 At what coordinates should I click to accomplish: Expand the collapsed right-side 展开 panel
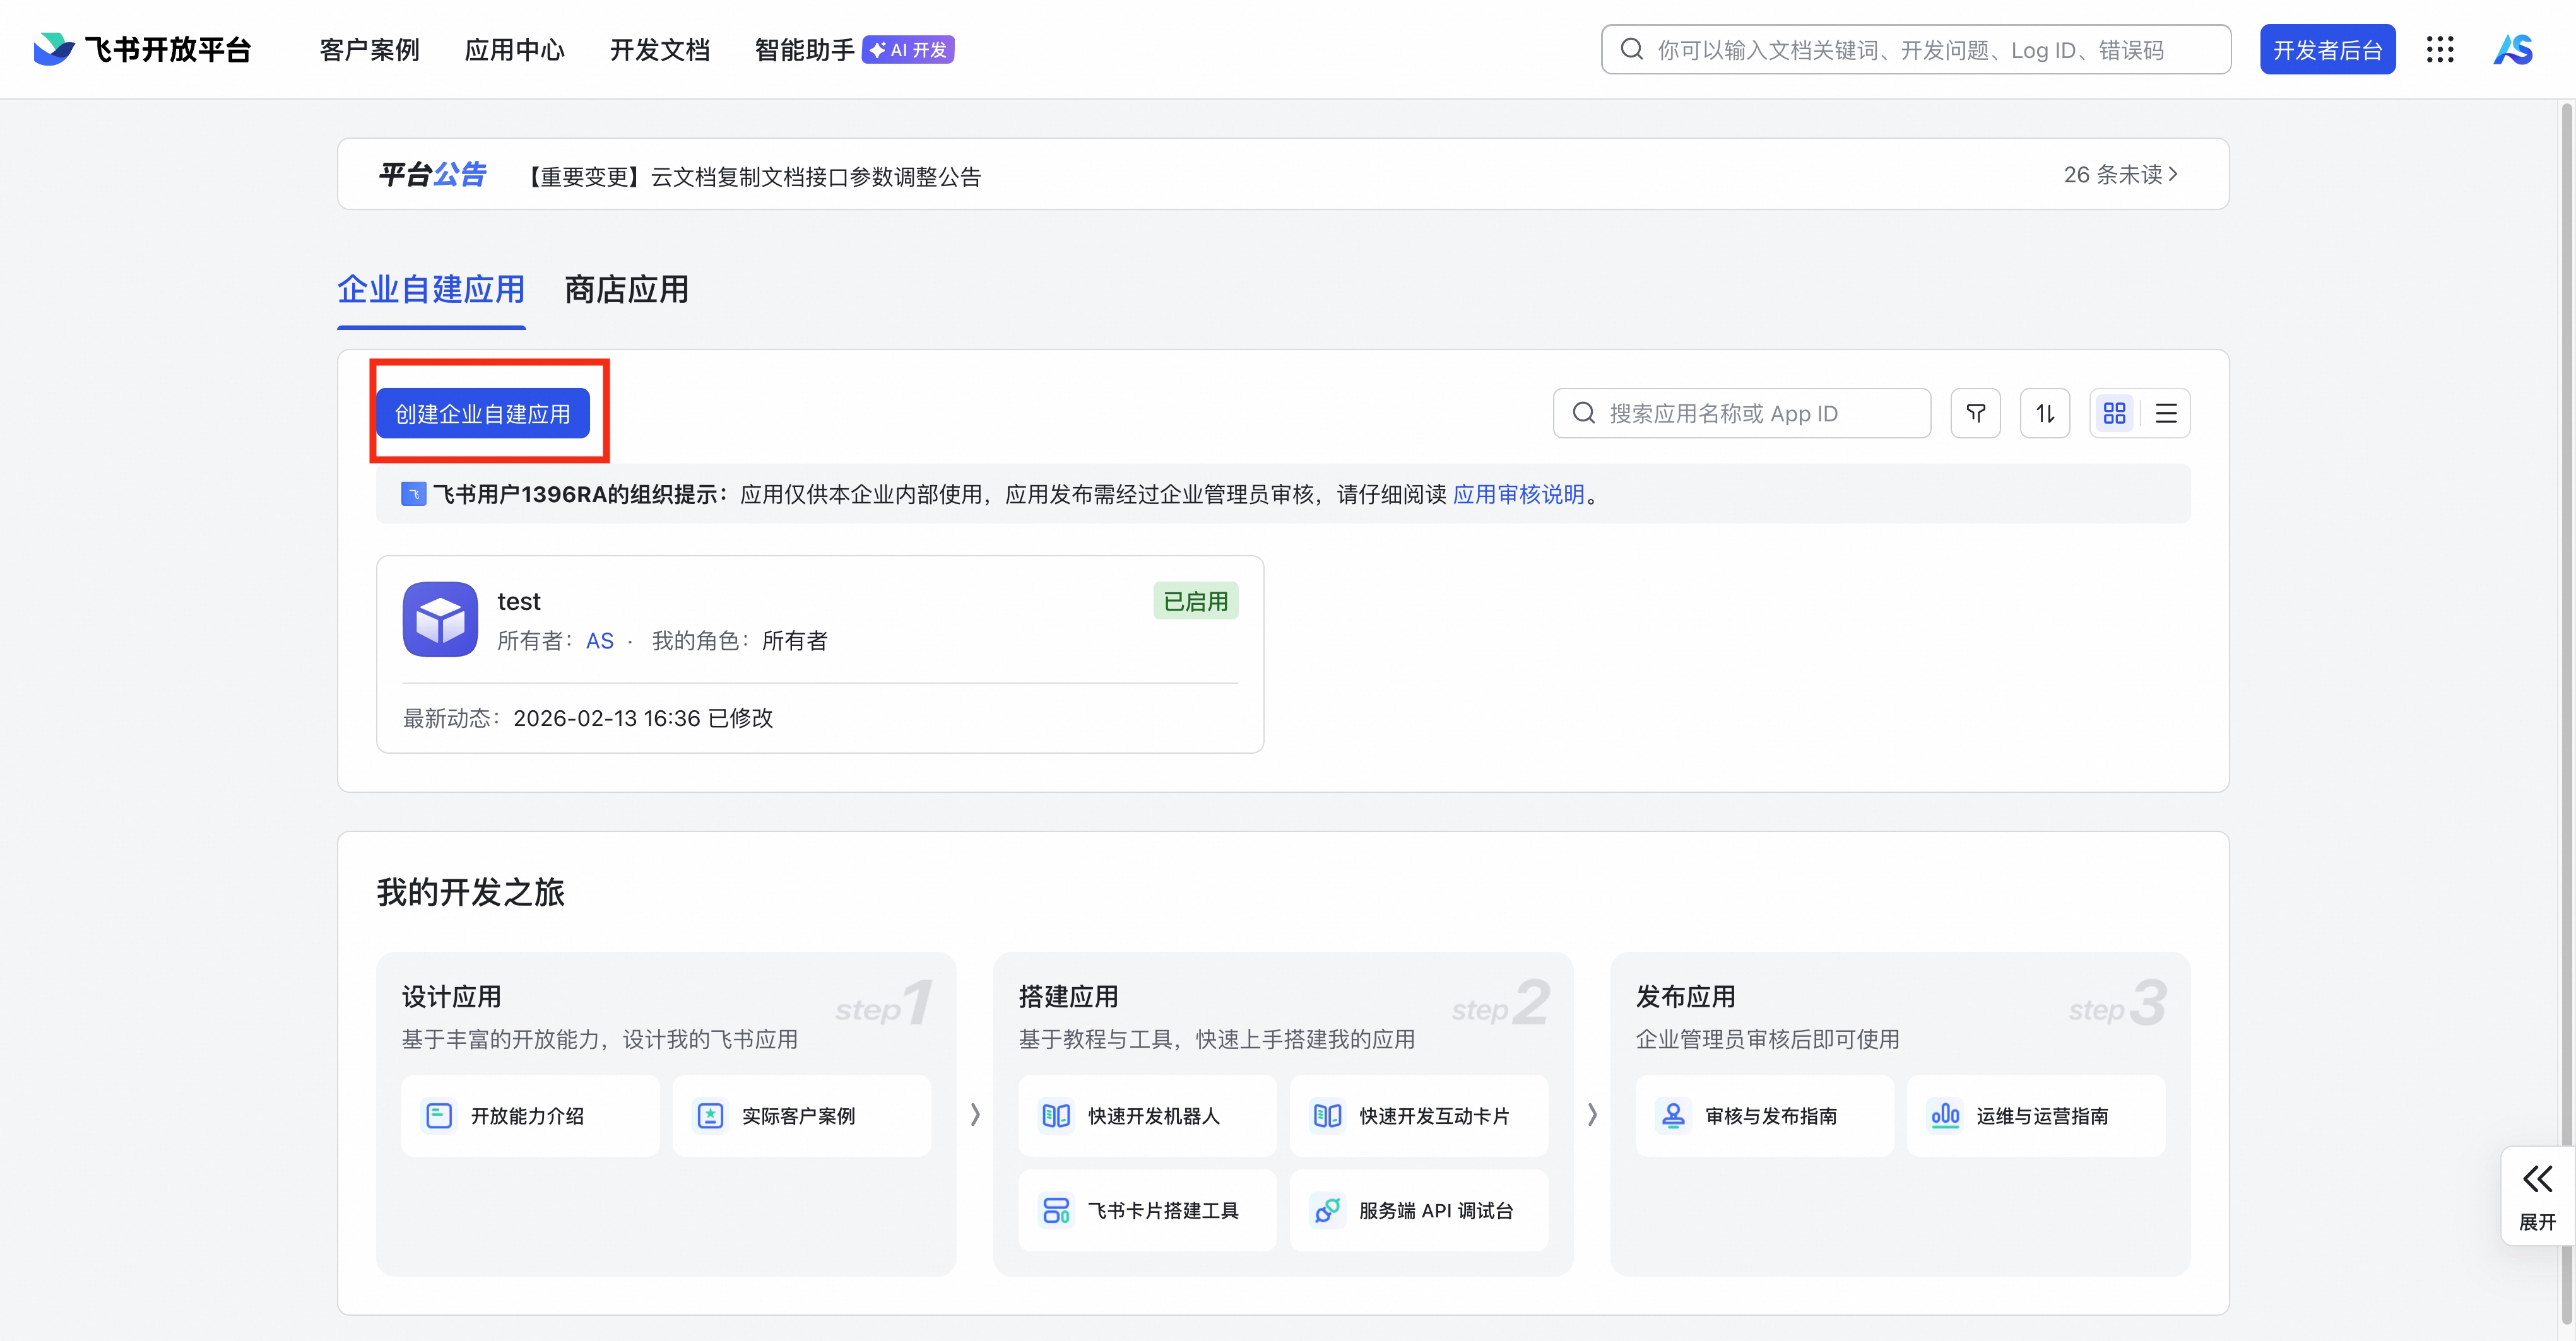[2537, 1194]
